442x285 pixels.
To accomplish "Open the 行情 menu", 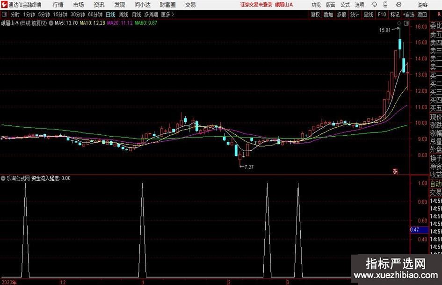I will 58,5.
